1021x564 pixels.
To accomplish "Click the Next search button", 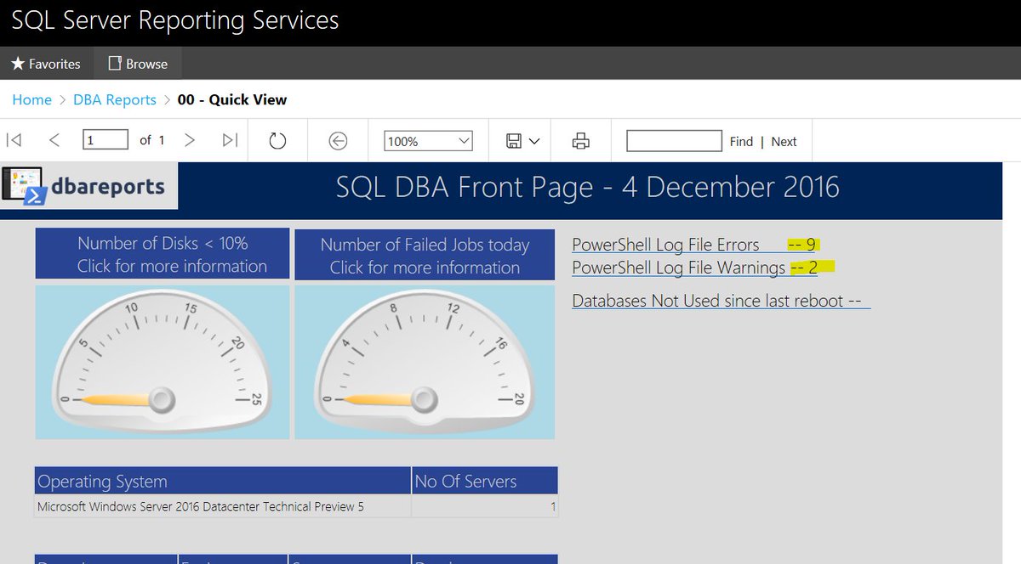I will tap(784, 142).
